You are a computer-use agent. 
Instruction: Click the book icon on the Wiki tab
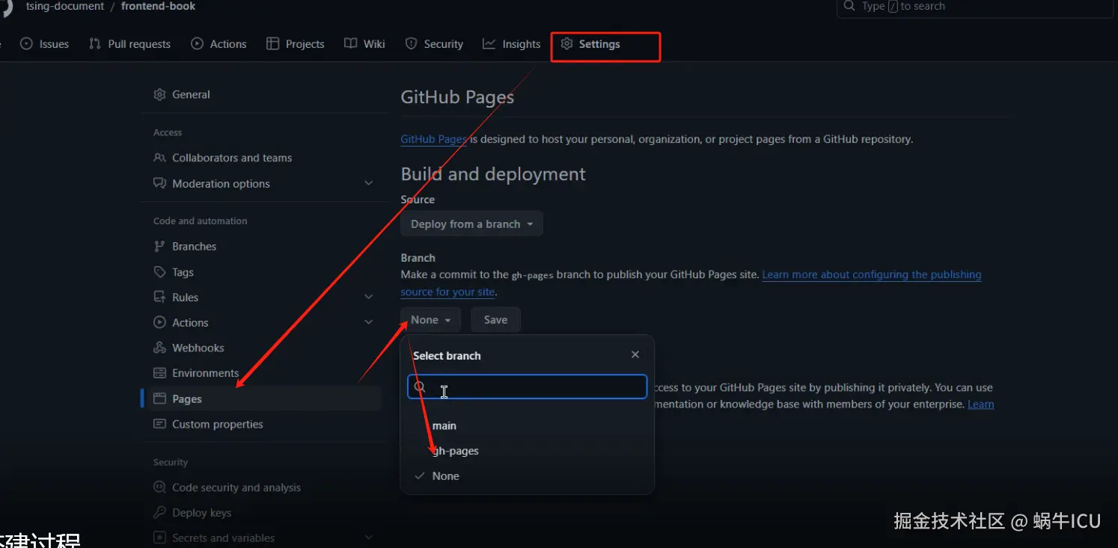[350, 44]
